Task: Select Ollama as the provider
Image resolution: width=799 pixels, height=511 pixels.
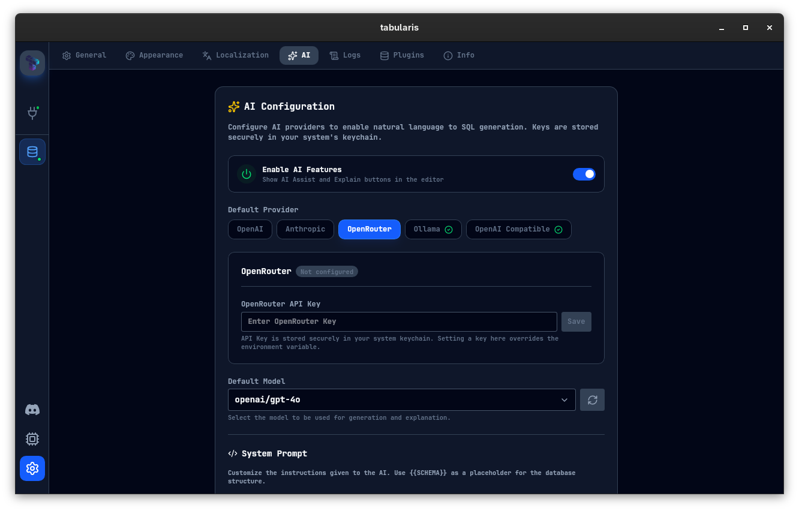Action: (x=433, y=229)
